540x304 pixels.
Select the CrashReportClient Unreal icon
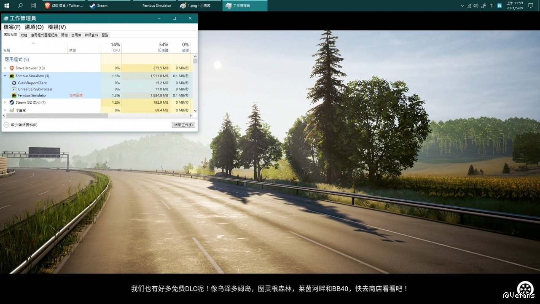(x=14, y=83)
